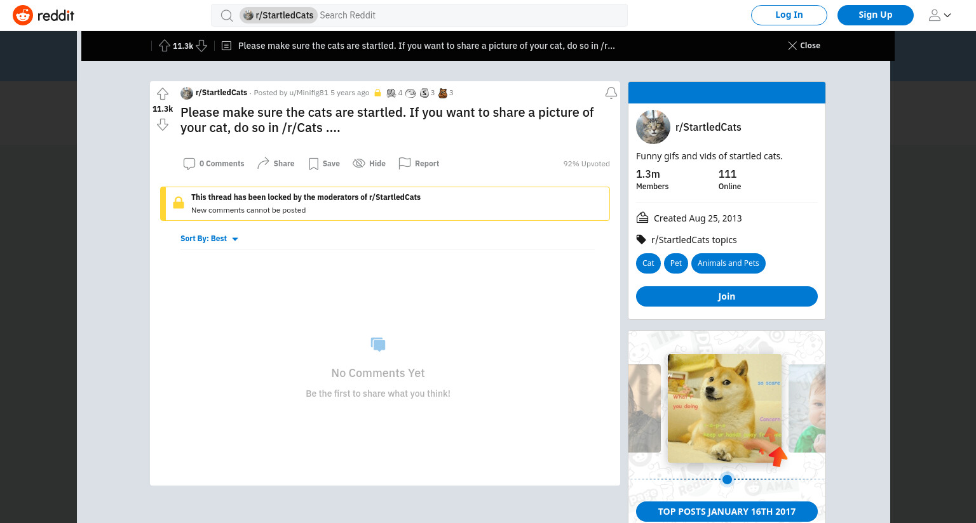The image size is (976, 523).
Task: Open Top Posts January 16th 2017
Action: [727, 512]
